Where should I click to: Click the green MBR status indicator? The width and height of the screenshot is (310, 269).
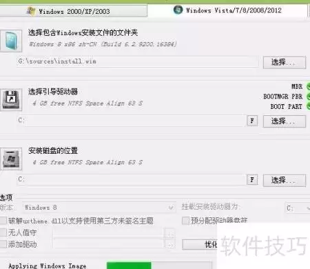308,87
